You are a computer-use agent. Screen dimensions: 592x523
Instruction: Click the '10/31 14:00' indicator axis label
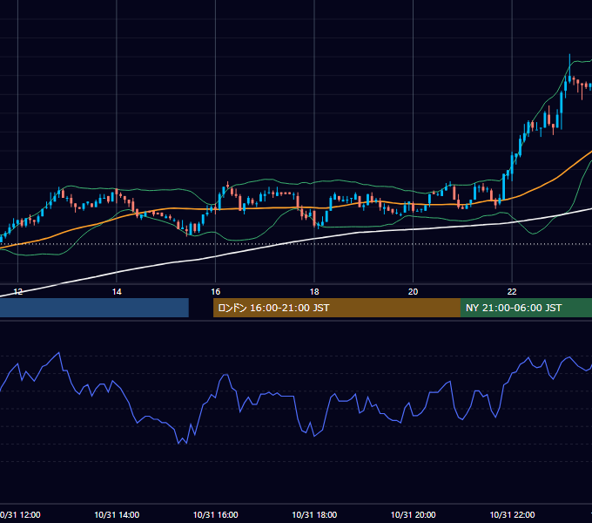pyautogui.click(x=117, y=514)
